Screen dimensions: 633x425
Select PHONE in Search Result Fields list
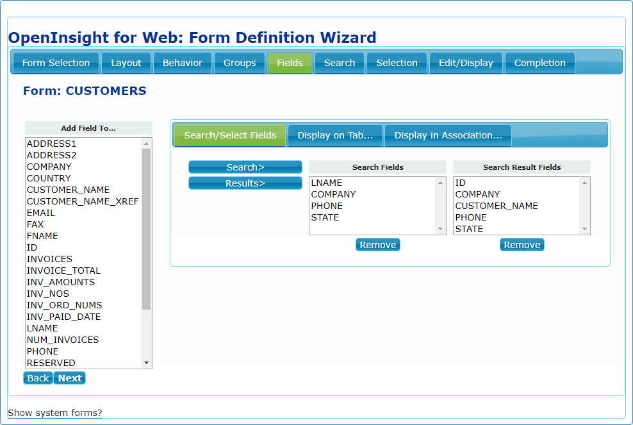[517, 217]
